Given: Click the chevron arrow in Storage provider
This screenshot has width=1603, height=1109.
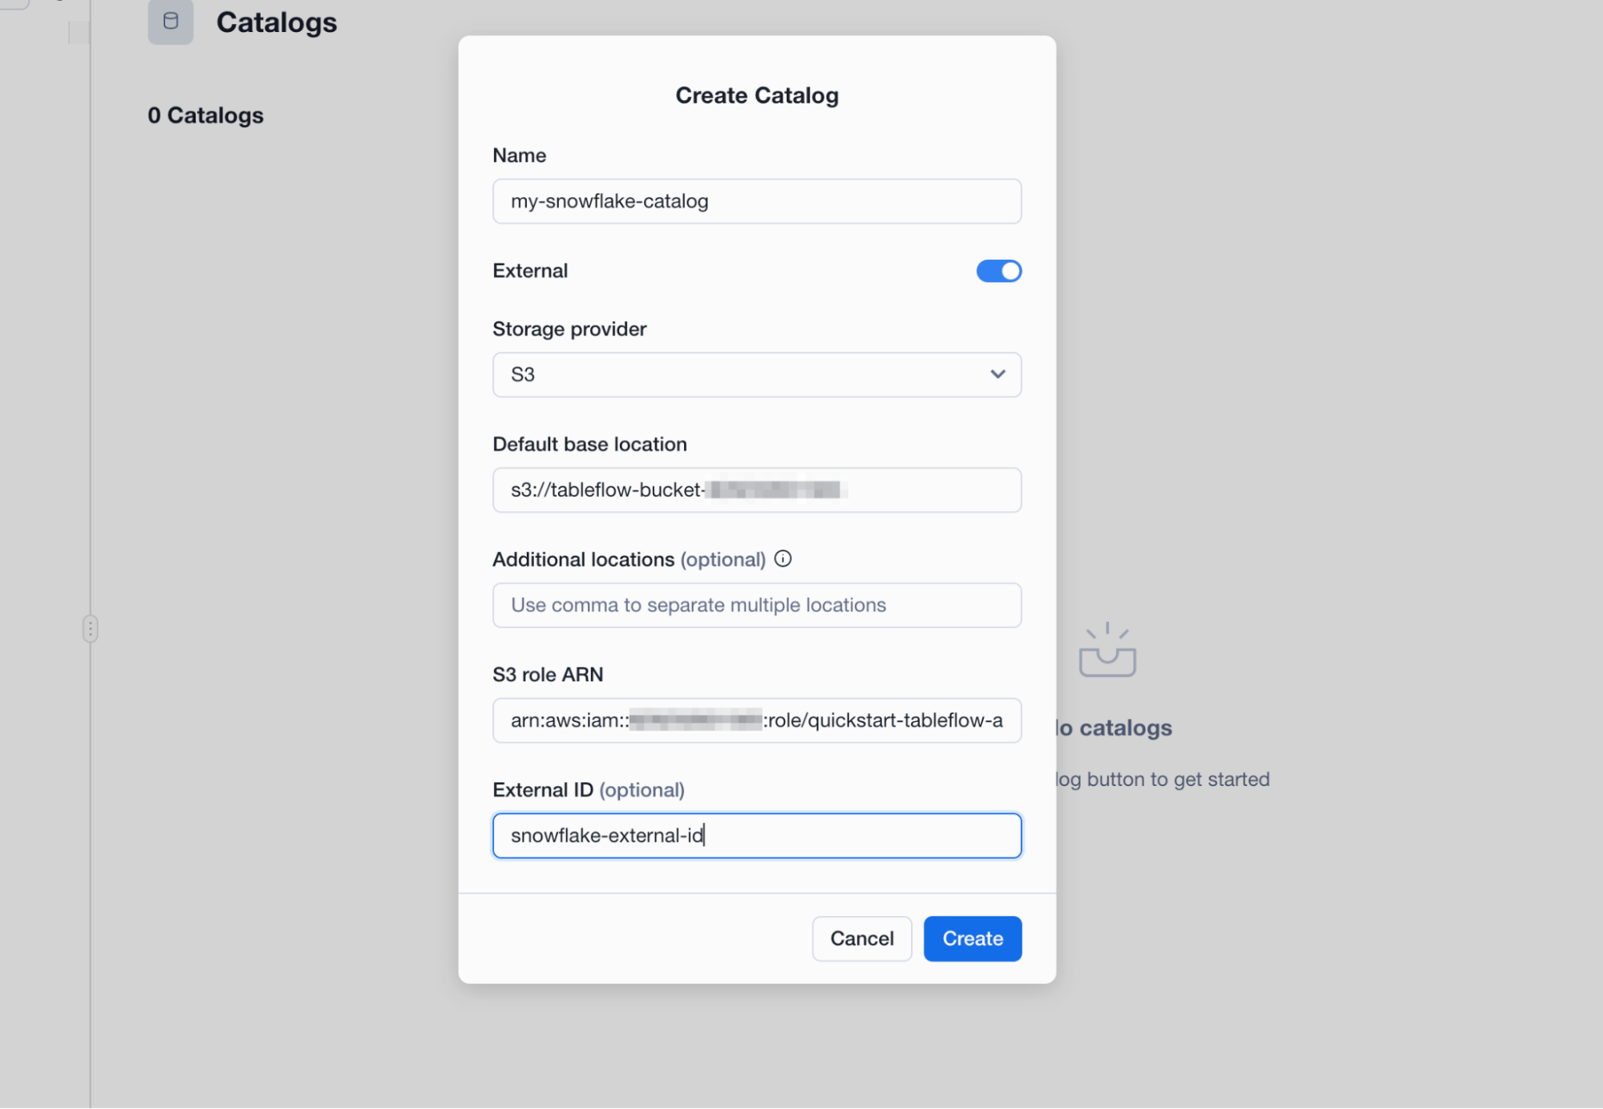Looking at the screenshot, I should 997,374.
